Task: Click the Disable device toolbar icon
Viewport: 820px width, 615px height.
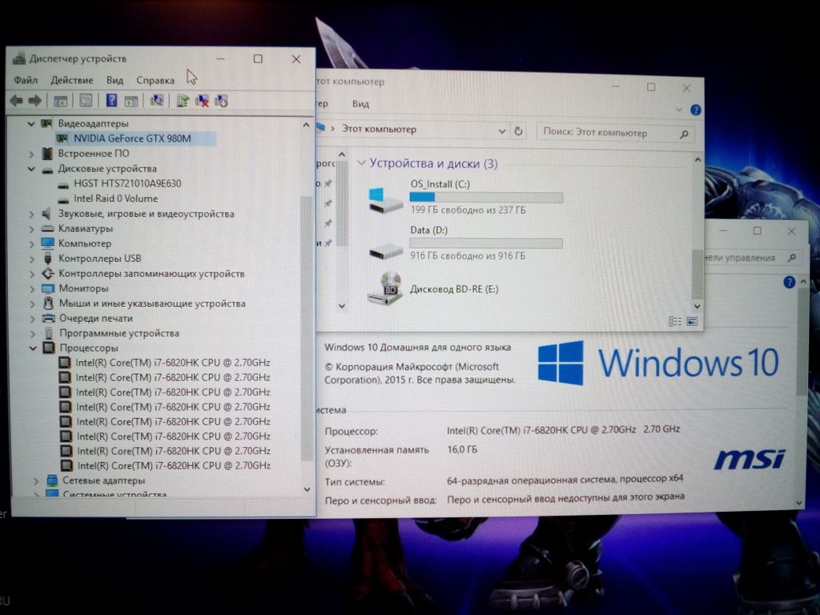Action: coord(221,101)
